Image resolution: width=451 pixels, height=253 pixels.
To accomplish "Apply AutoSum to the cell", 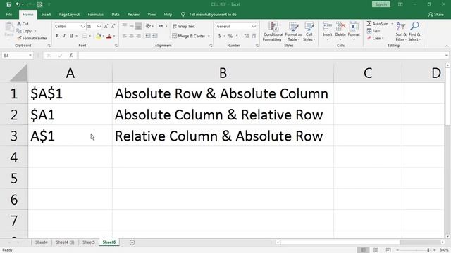I will click(x=378, y=24).
